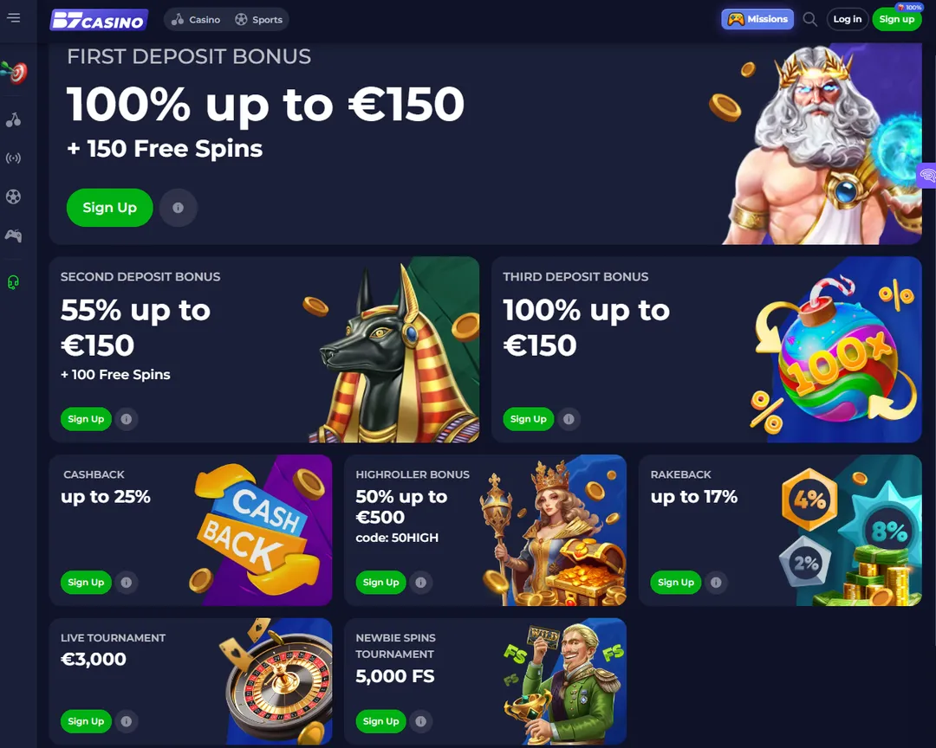The height and width of the screenshot is (748, 936).
Task: Open the support headset sidebar icon
Action: [x=13, y=281]
